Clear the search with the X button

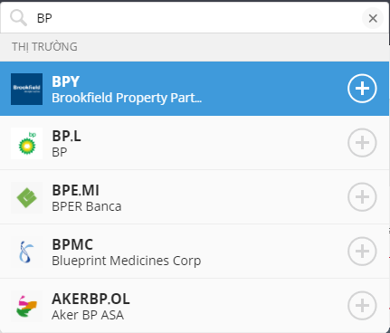pyautogui.click(x=373, y=18)
